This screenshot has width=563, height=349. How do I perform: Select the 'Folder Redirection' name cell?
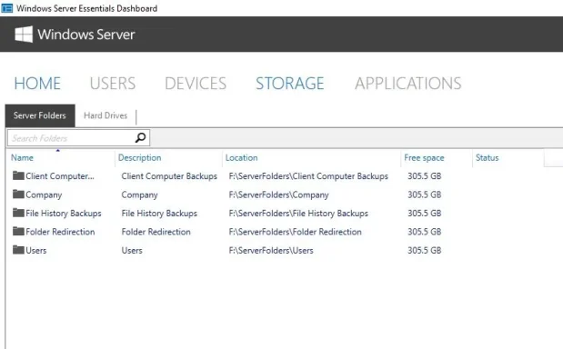[x=60, y=232]
